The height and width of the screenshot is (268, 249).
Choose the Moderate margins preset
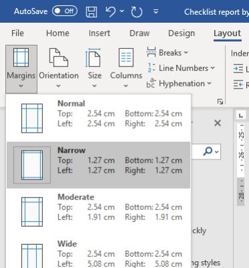98,212
